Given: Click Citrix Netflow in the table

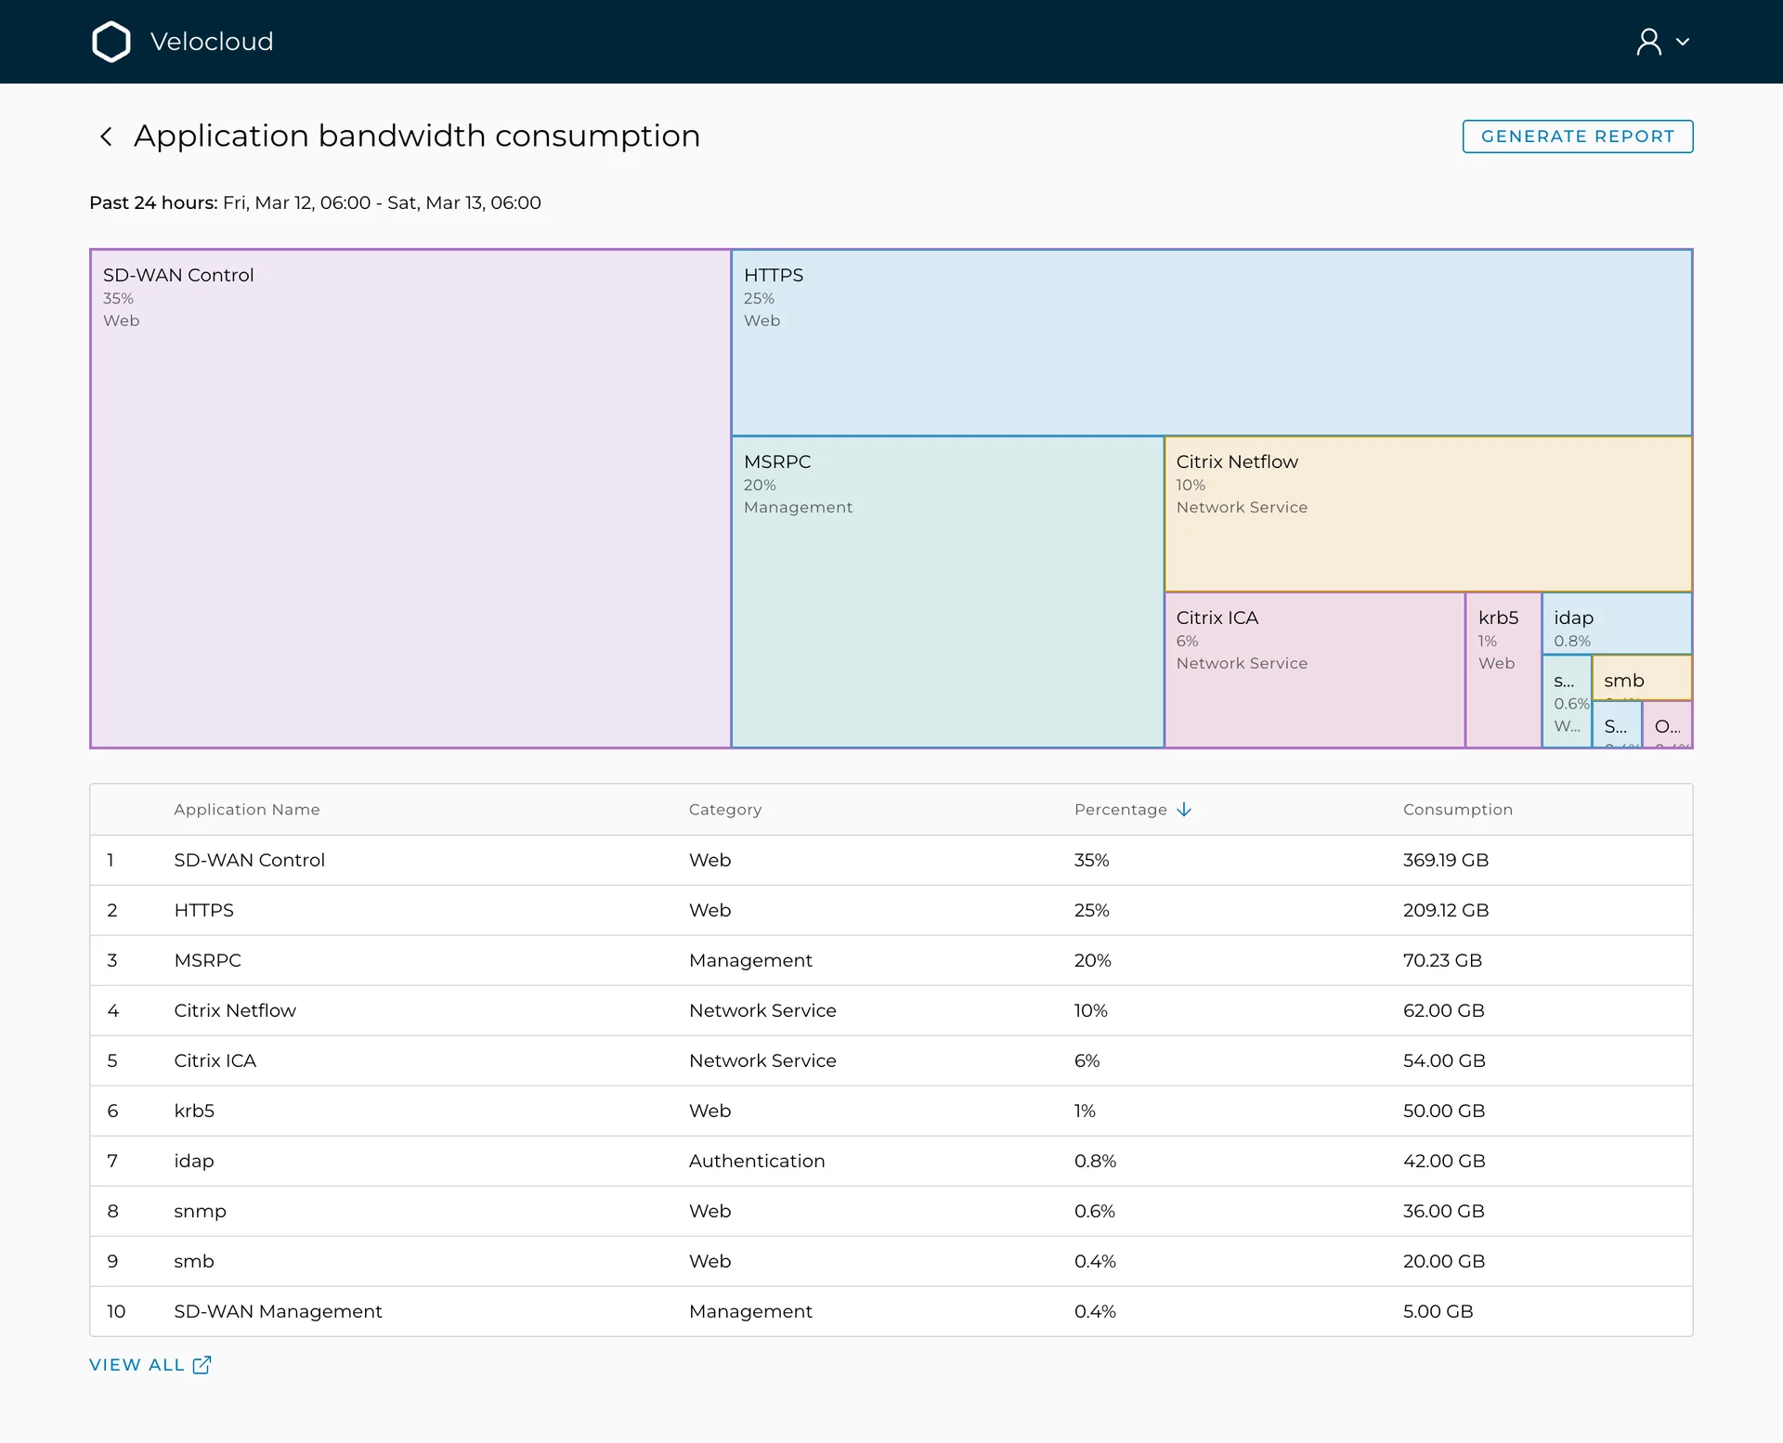Looking at the screenshot, I should pyautogui.click(x=235, y=1010).
